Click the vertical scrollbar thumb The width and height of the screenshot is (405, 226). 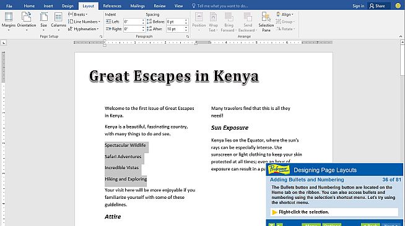pyautogui.click(x=403, y=61)
